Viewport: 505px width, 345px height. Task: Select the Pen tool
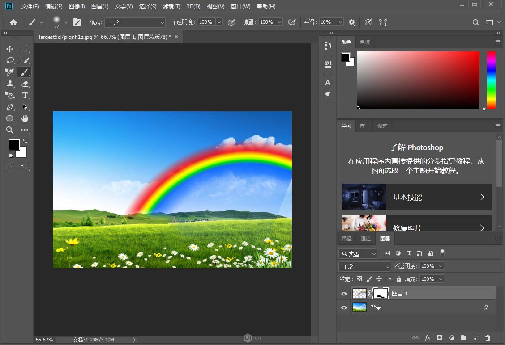click(10, 107)
